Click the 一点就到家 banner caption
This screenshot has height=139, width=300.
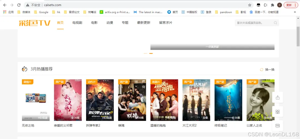(212, 47)
